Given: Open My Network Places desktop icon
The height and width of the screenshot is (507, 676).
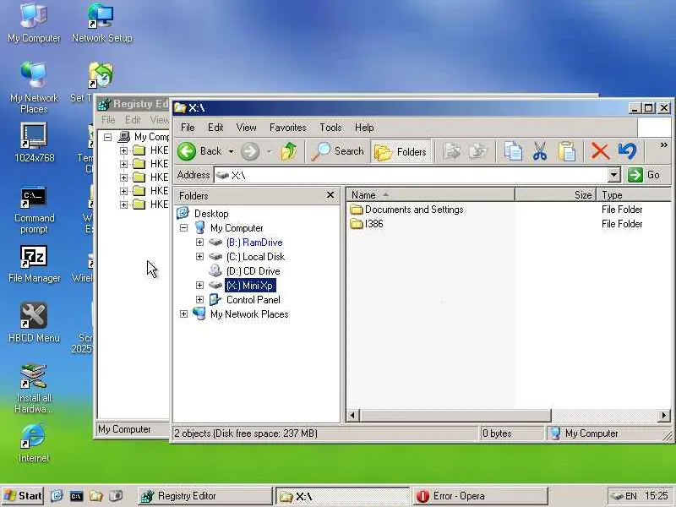Looking at the screenshot, I should [x=34, y=88].
